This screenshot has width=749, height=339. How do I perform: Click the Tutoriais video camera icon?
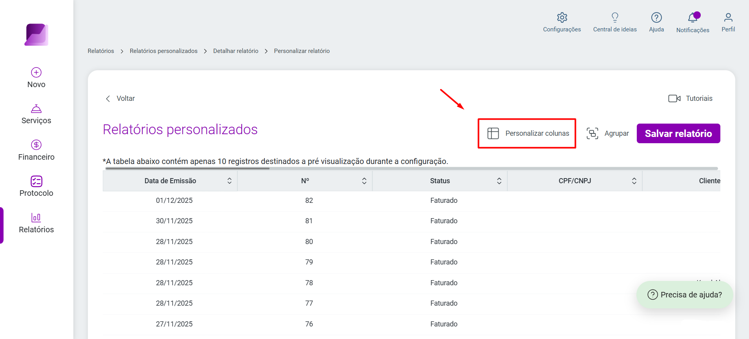pyautogui.click(x=674, y=98)
